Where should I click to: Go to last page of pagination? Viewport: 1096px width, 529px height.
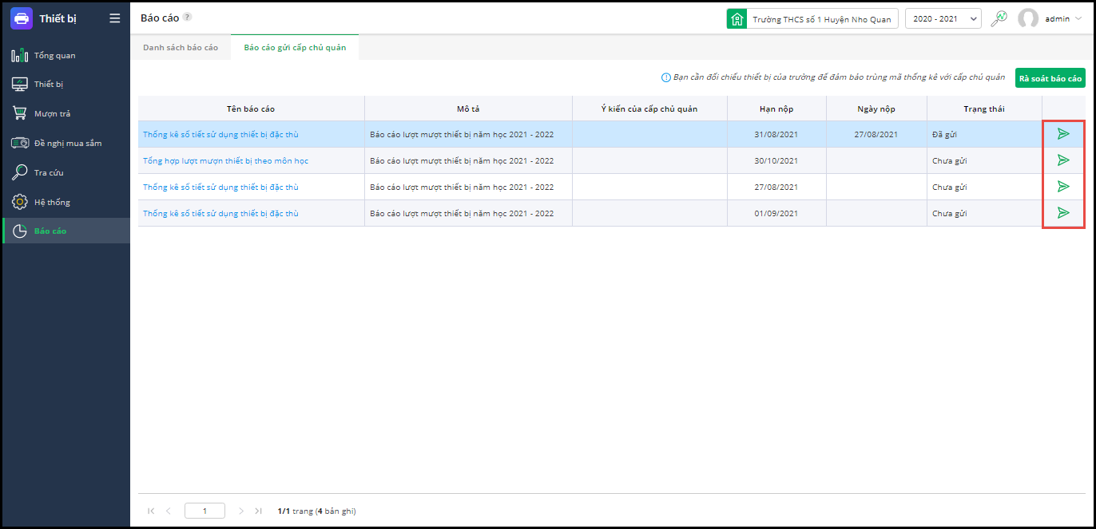(x=258, y=511)
